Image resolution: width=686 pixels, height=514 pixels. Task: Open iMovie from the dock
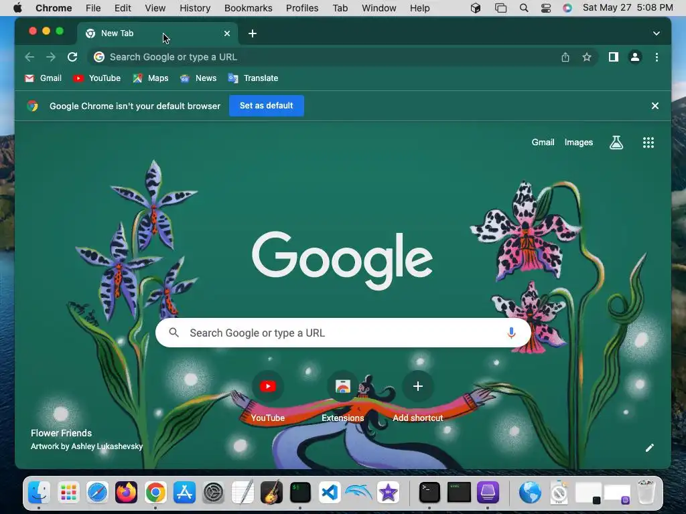(x=388, y=493)
